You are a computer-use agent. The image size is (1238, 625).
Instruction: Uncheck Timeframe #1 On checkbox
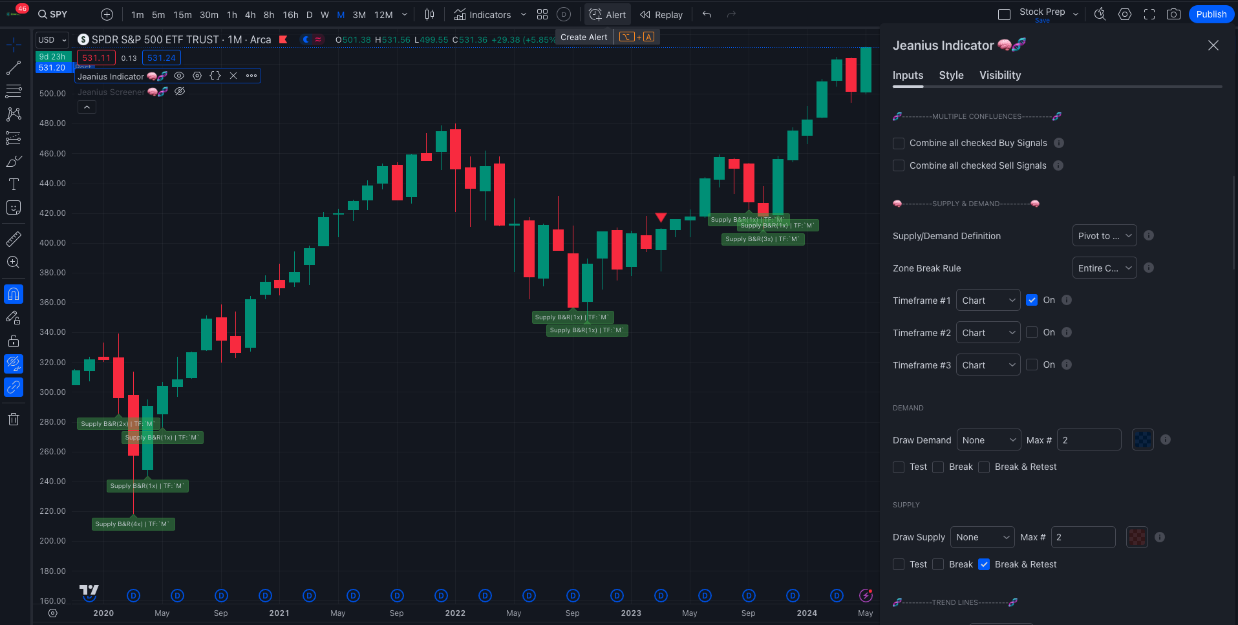(1032, 300)
